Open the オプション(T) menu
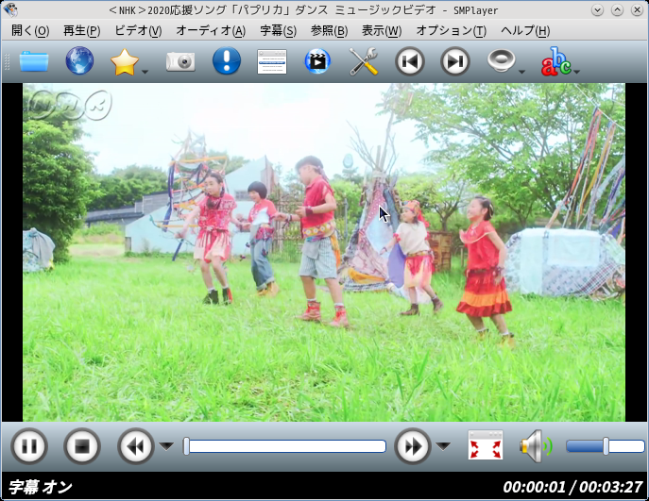This screenshot has width=649, height=501. (x=452, y=30)
